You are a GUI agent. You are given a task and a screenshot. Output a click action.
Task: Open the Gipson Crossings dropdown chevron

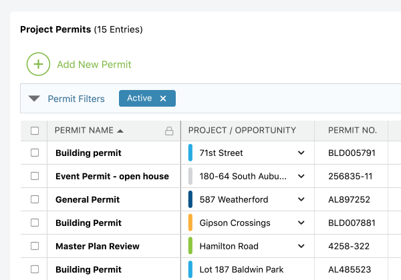301,223
